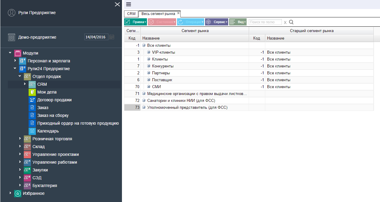Expand the Склад node arrow

click(20, 146)
